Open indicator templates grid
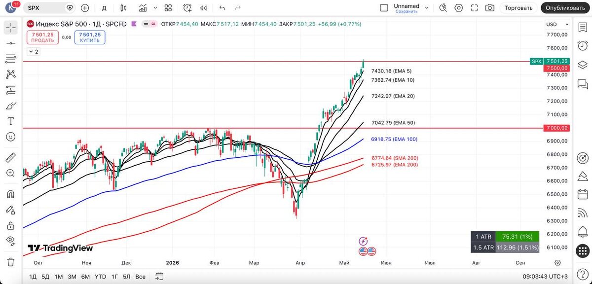The width and height of the screenshot is (592, 284). click(x=168, y=8)
